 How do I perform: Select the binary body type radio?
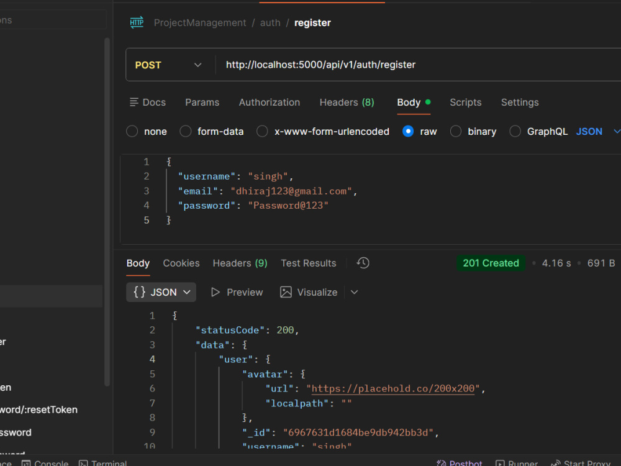(x=455, y=131)
